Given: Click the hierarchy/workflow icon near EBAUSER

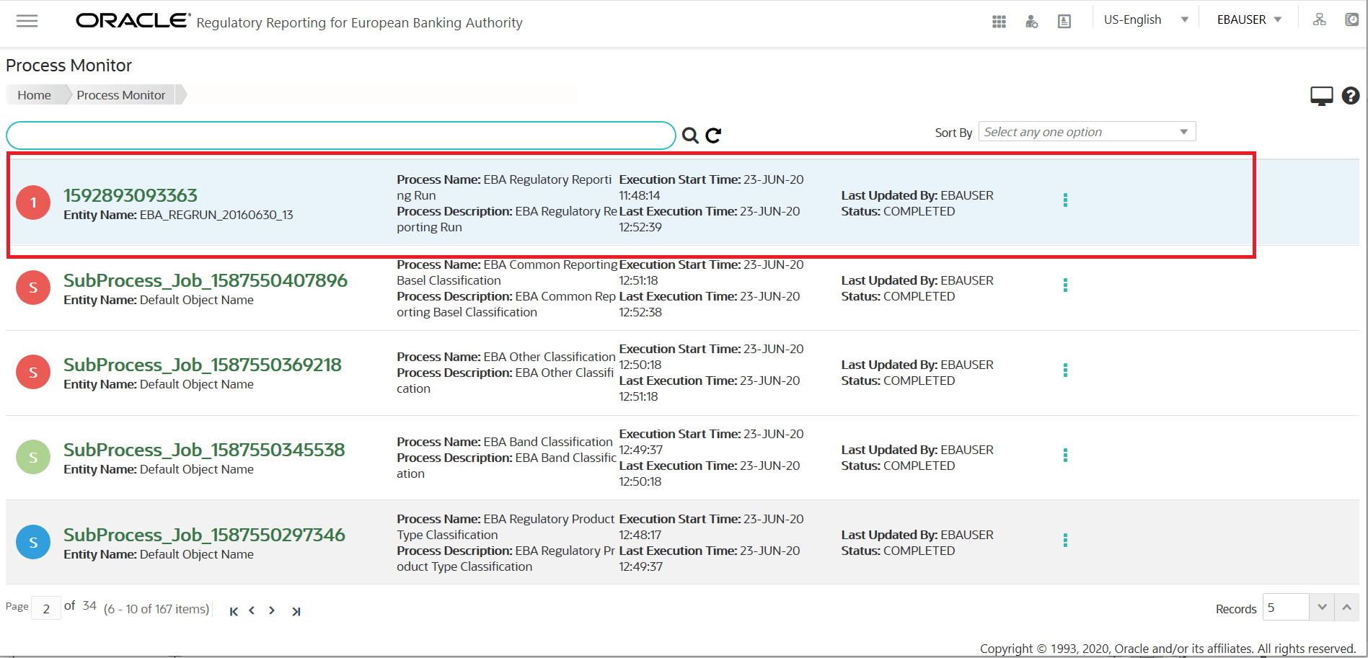Looking at the screenshot, I should coord(1320,19).
